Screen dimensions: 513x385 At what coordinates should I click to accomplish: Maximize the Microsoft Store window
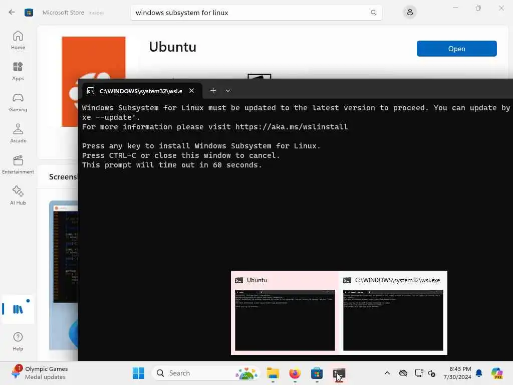click(478, 8)
